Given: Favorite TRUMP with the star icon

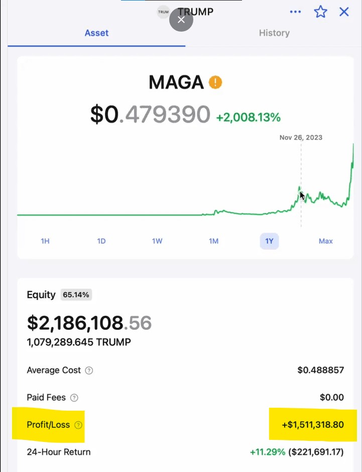Looking at the screenshot, I should tap(320, 12).
